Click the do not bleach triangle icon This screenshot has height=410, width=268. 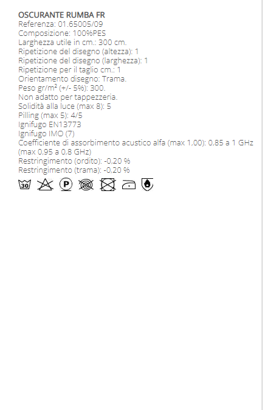[x=45, y=184]
